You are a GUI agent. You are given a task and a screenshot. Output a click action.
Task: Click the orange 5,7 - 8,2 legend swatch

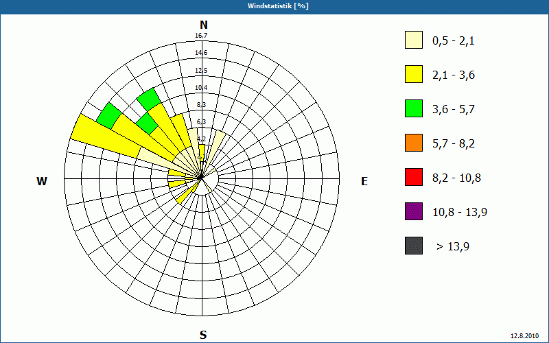[414, 143]
